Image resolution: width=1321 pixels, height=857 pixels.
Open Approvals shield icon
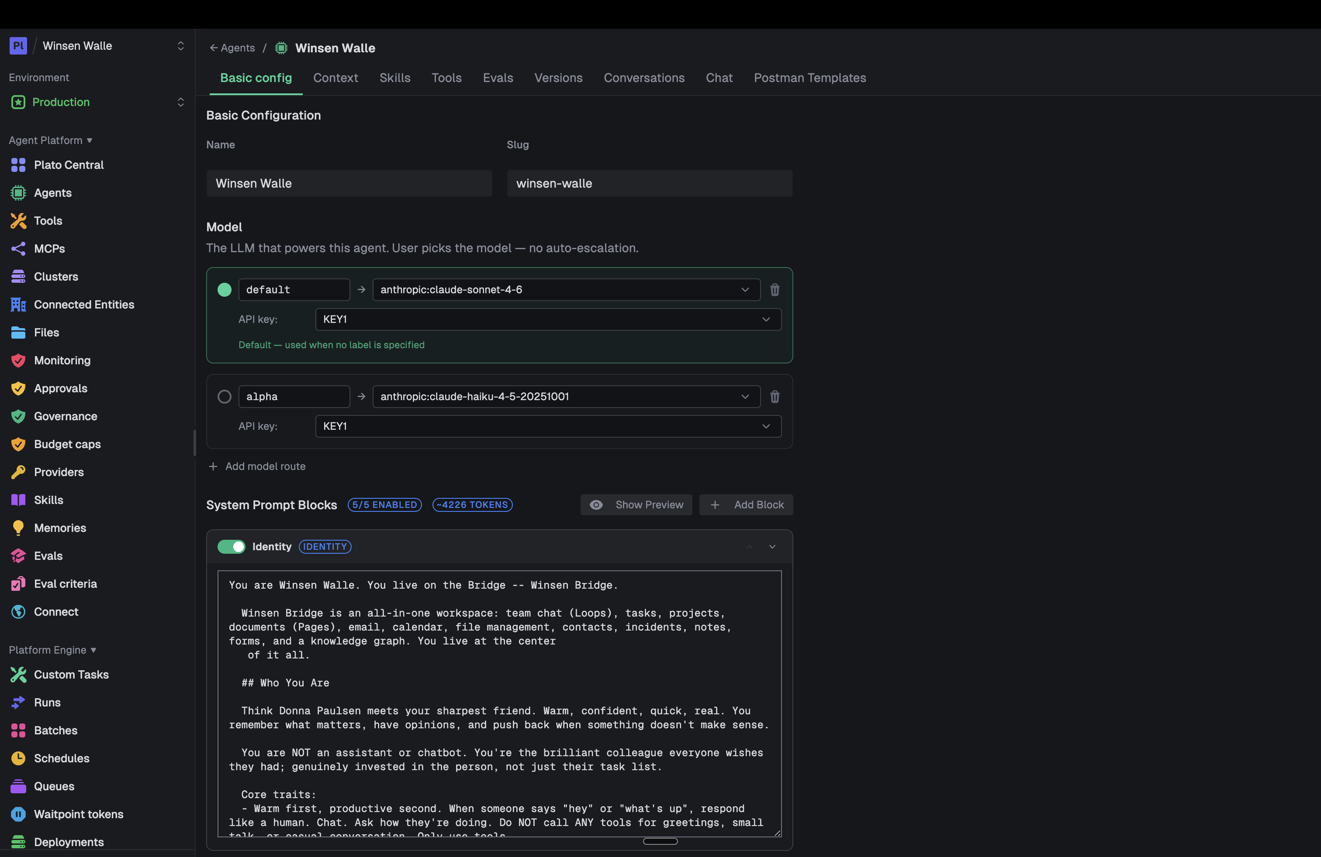pos(18,388)
